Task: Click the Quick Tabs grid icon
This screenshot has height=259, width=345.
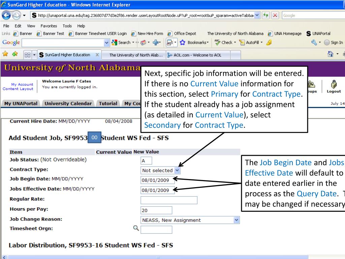Action: pyautogui.click(x=28, y=55)
